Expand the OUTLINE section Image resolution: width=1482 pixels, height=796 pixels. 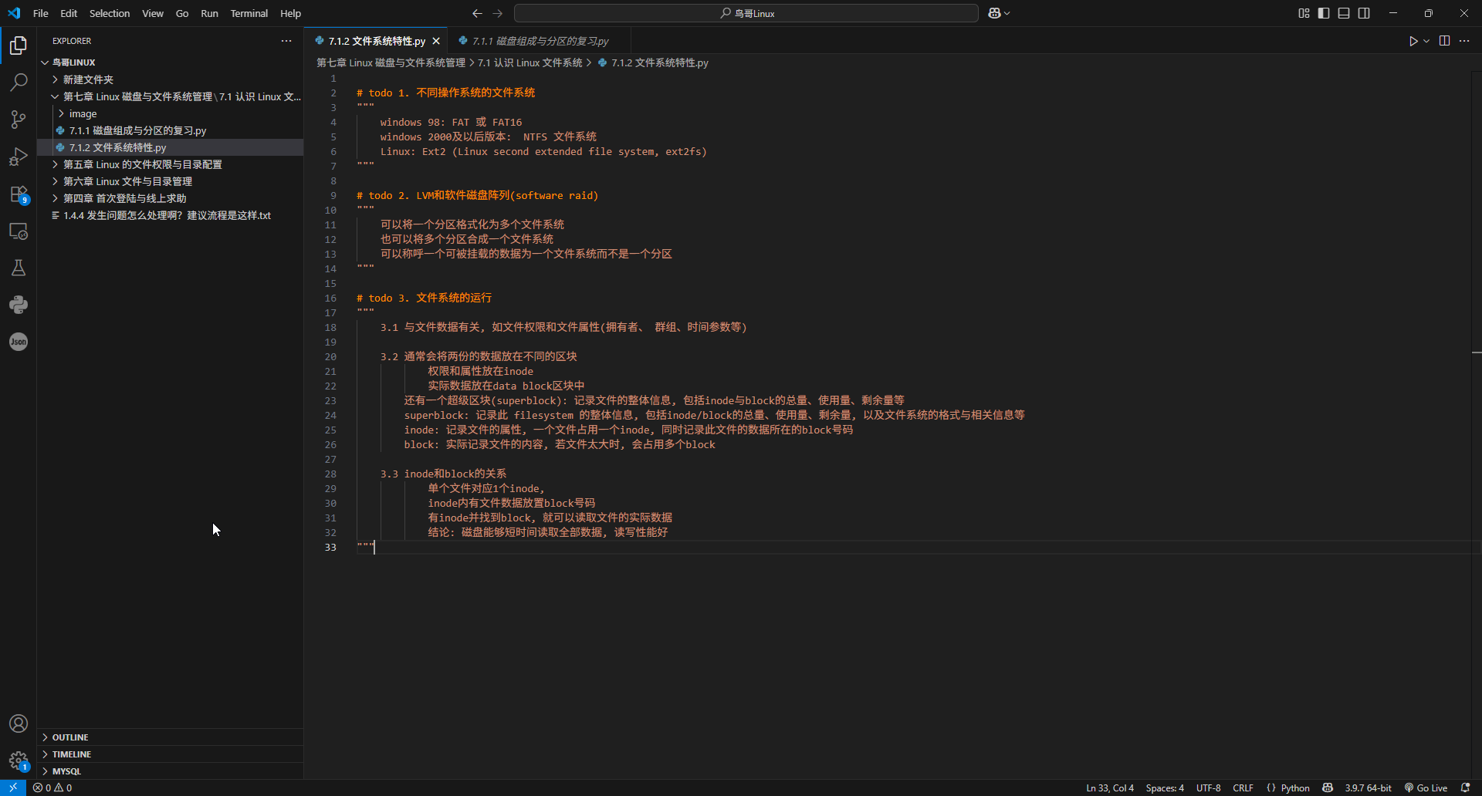tap(170, 737)
